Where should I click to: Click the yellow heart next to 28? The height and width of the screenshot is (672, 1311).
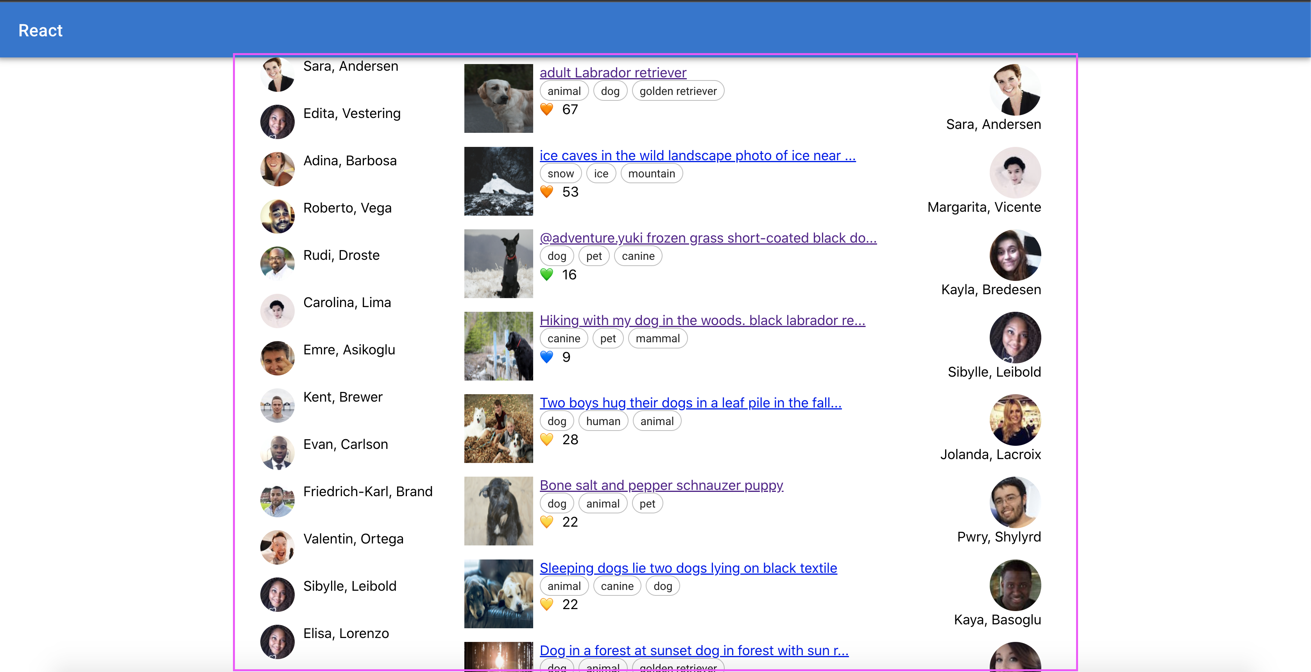pos(546,440)
